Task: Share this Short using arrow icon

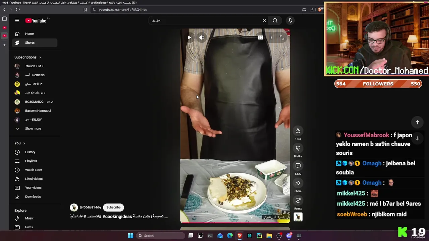Action: tap(298, 183)
